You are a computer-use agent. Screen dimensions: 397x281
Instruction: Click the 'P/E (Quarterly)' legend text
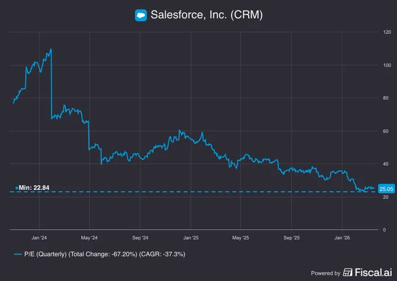pos(46,254)
